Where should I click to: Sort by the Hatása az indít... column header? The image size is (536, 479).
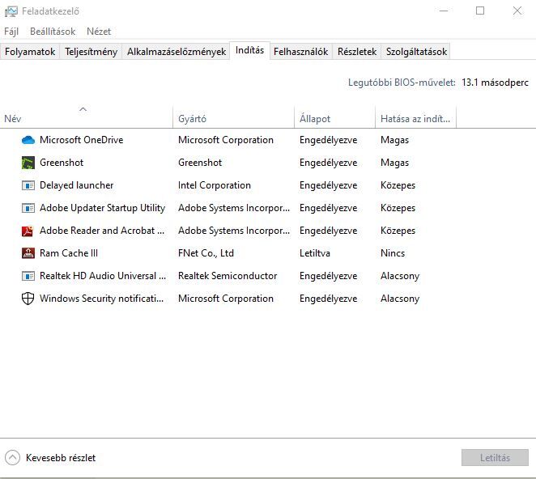click(415, 119)
